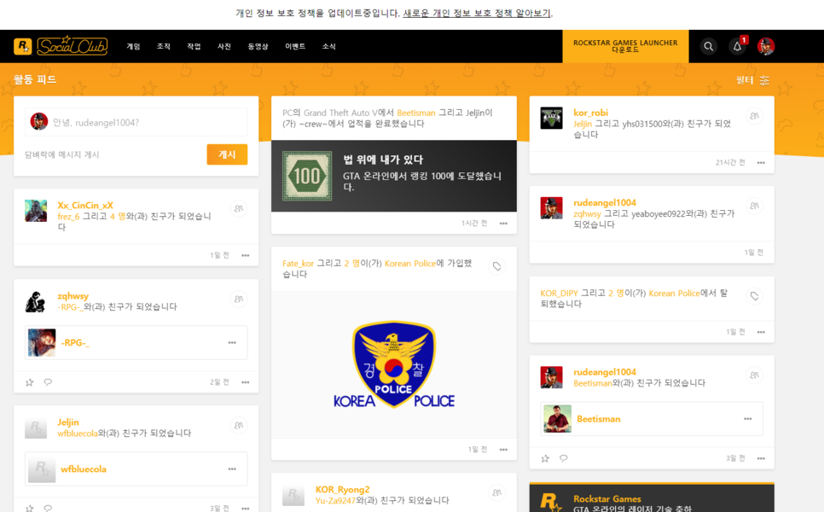
Task: Open Xx_CinCin_xX avatar image
Action: coord(36,211)
